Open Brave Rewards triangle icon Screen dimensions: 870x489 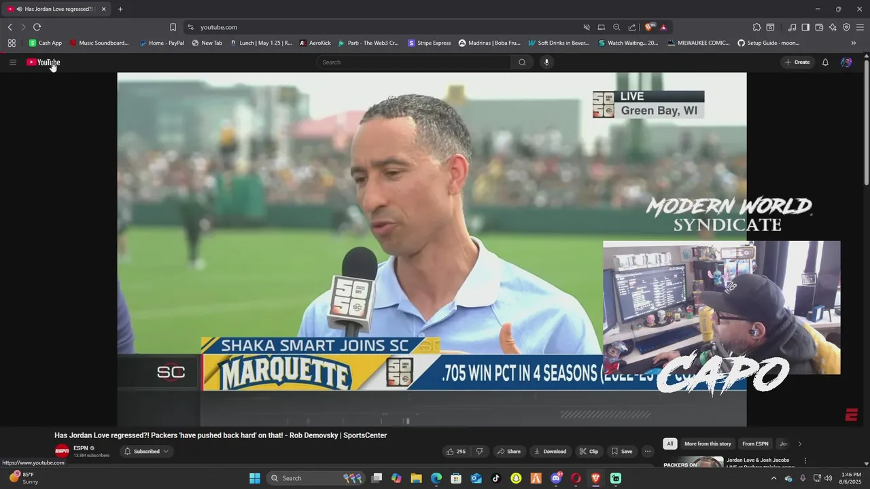point(663,27)
